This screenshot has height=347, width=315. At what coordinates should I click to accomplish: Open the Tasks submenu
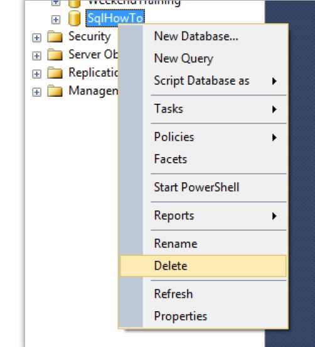click(x=203, y=109)
